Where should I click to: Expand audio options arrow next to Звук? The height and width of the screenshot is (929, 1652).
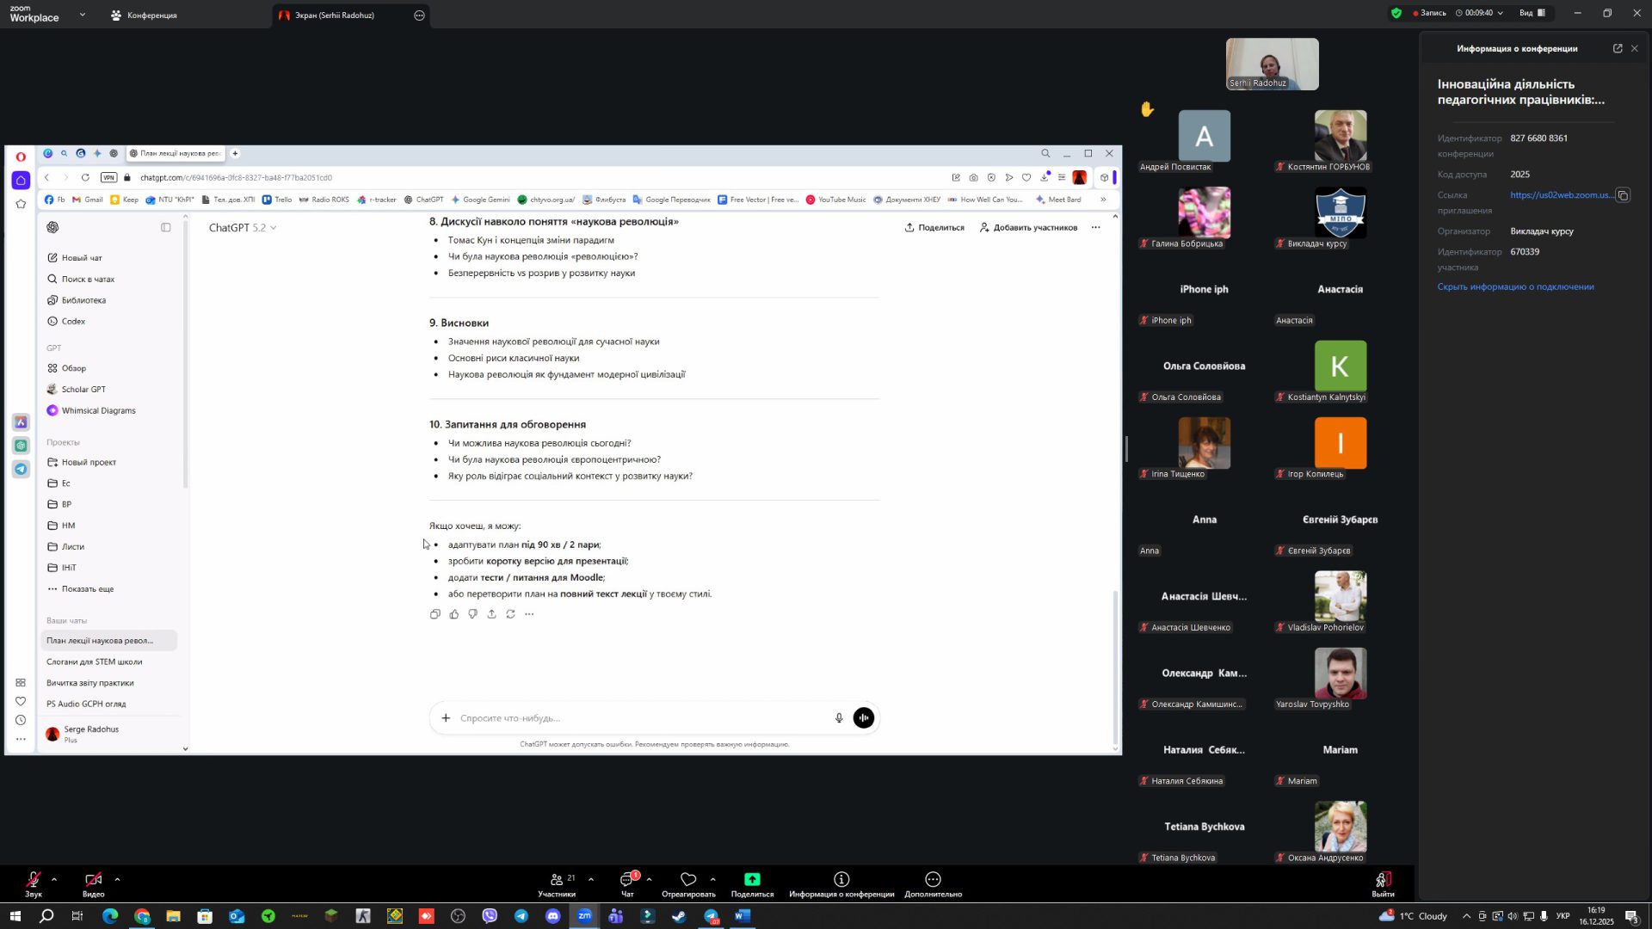tap(54, 879)
